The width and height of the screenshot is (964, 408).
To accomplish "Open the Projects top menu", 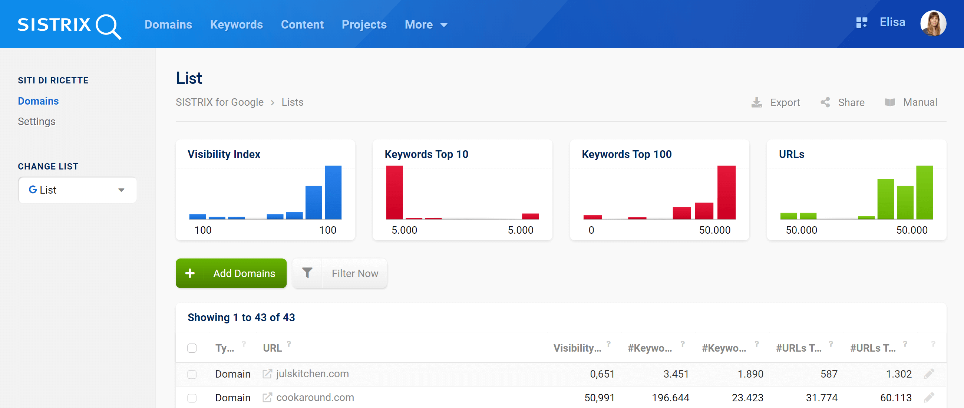I will (x=364, y=24).
